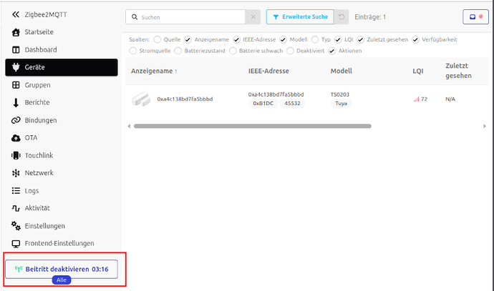The height and width of the screenshot is (291, 494).
Task: Enable the Quelle column checkbox
Action: coord(158,39)
